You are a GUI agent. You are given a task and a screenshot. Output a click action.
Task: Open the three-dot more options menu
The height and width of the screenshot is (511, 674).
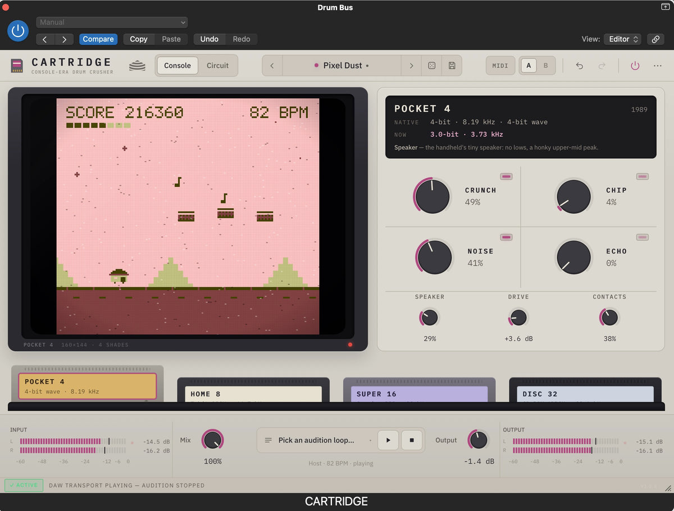(x=658, y=66)
